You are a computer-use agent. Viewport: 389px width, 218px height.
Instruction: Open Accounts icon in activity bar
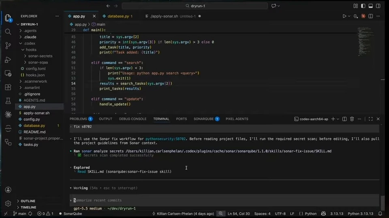tap(8, 190)
